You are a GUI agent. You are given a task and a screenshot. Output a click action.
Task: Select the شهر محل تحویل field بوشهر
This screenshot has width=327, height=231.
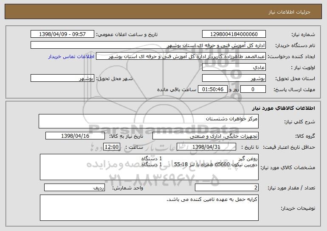point(62,78)
